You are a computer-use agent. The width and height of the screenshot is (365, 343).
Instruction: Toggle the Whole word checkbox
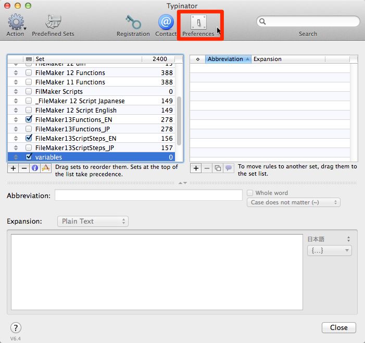250,193
